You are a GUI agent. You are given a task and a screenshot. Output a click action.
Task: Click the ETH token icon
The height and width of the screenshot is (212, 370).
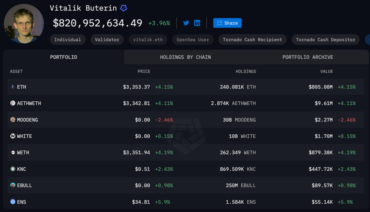click(13, 87)
